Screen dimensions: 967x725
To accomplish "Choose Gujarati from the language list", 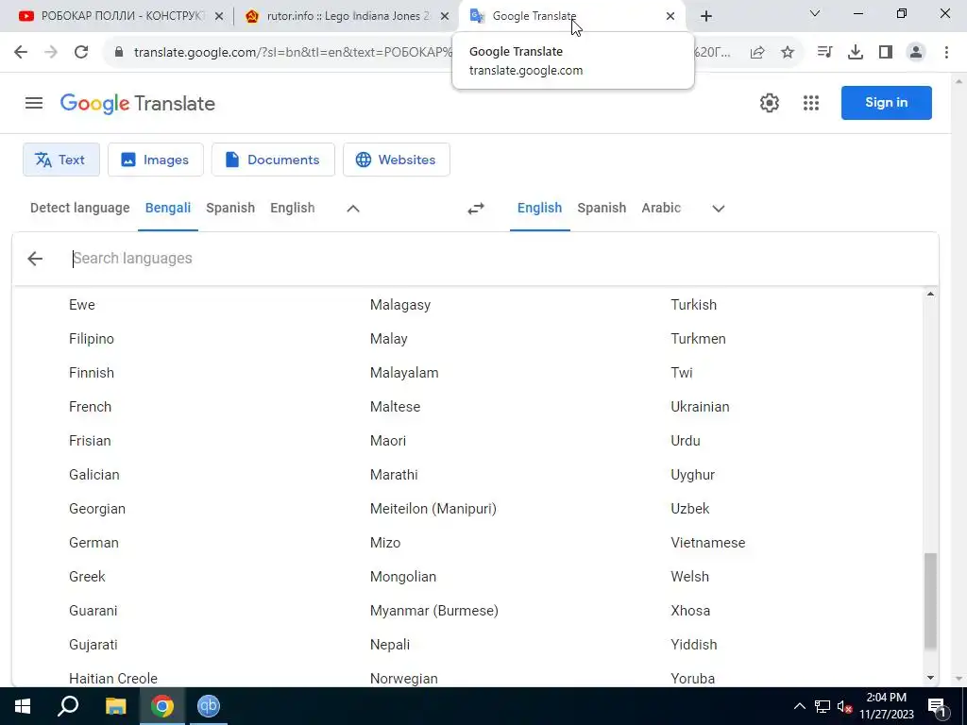I will (x=93, y=644).
